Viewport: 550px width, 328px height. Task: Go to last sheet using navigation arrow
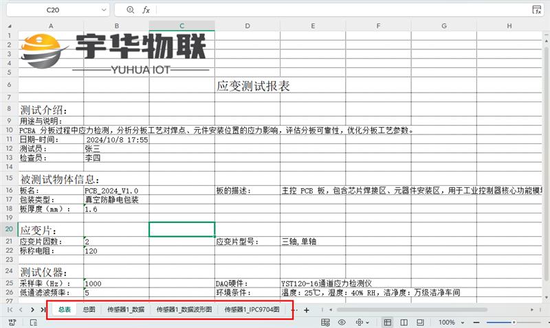pyautogui.click(x=43, y=310)
